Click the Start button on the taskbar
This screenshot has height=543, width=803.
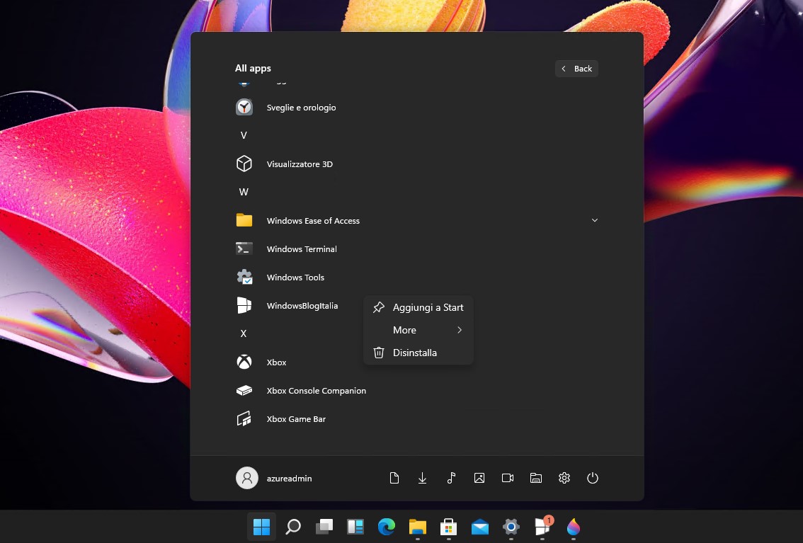[262, 526]
